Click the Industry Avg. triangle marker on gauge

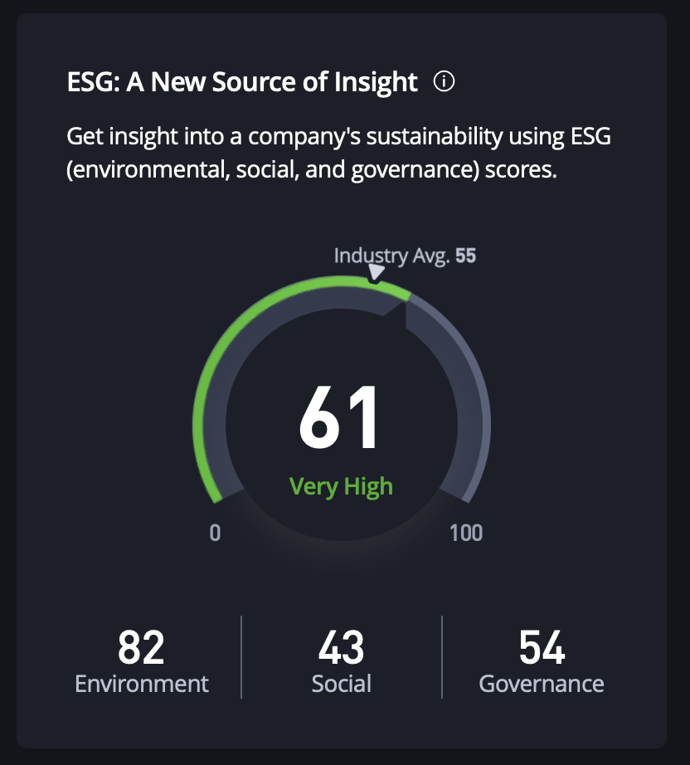tap(376, 273)
